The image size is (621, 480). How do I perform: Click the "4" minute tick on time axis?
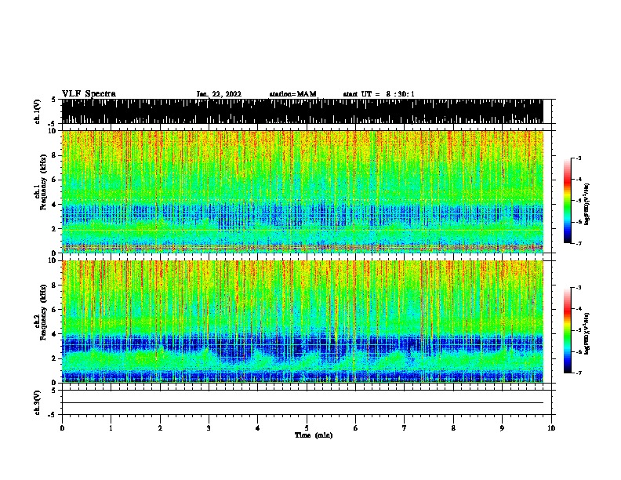[258, 428]
